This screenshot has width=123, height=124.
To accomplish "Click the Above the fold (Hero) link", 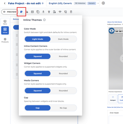I will pyautogui.click(x=114, y=22).
